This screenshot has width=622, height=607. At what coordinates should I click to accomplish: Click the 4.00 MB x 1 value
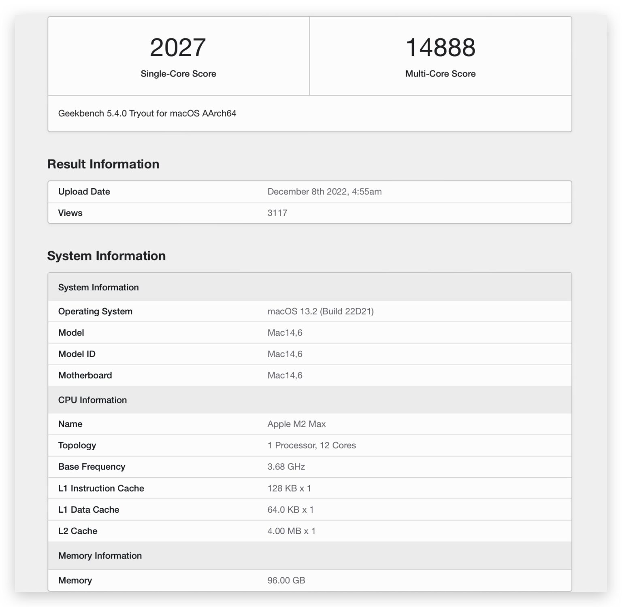coord(291,531)
